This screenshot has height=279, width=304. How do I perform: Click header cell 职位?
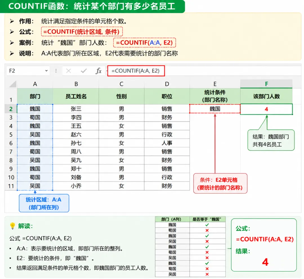pyautogui.click(x=167, y=96)
